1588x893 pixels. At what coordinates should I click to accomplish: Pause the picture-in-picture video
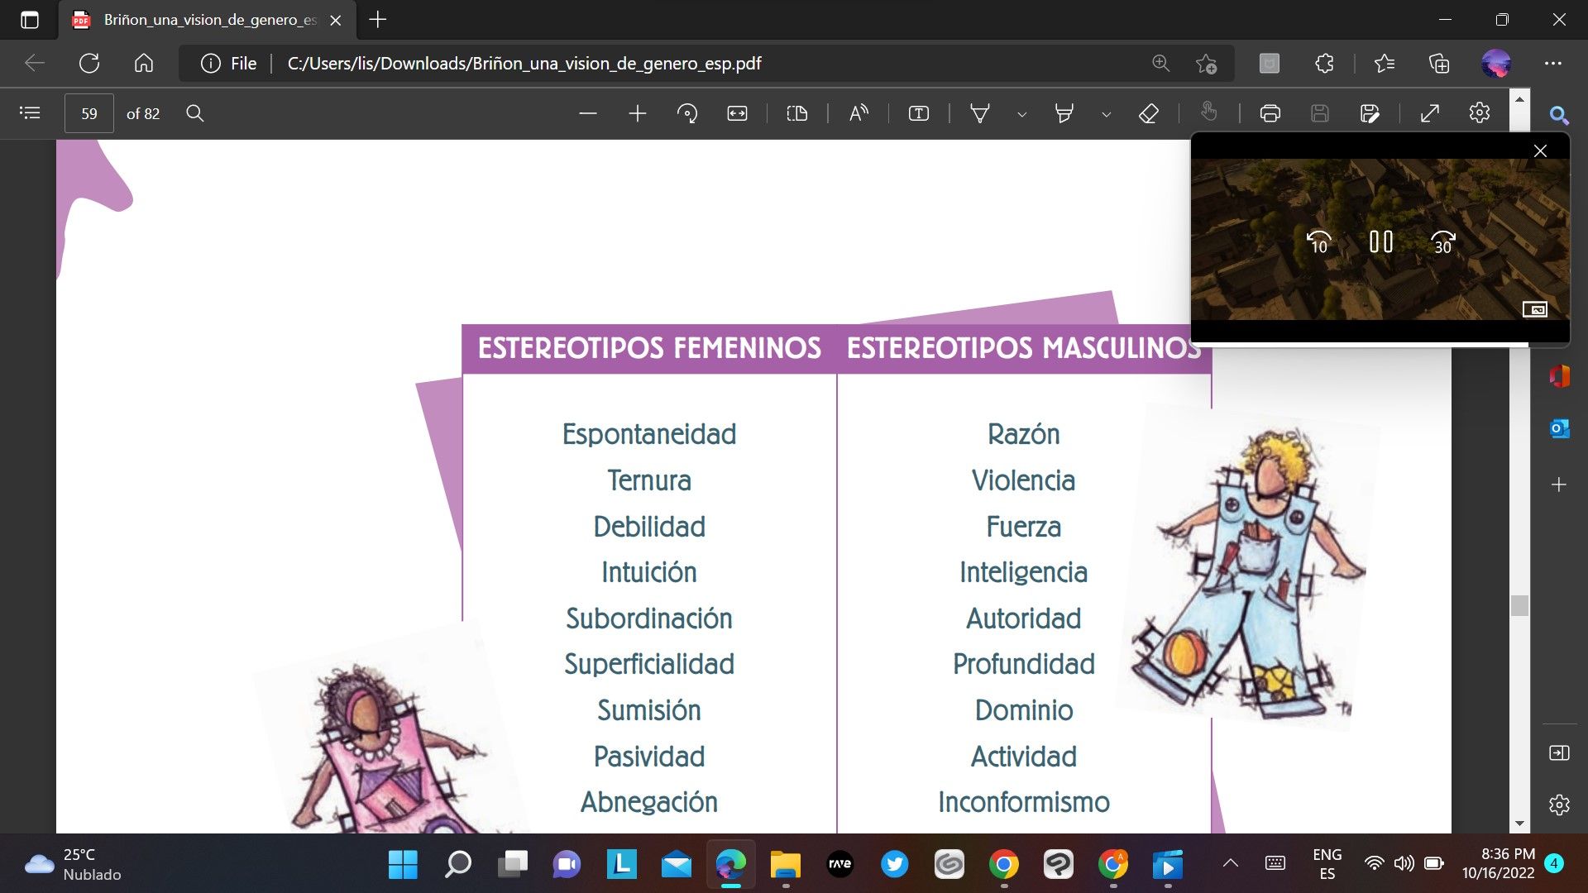pyautogui.click(x=1380, y=241)
